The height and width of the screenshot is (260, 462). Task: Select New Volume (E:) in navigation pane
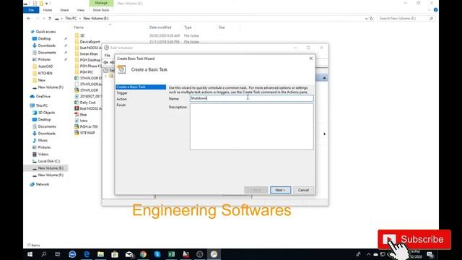click(51, 168)
